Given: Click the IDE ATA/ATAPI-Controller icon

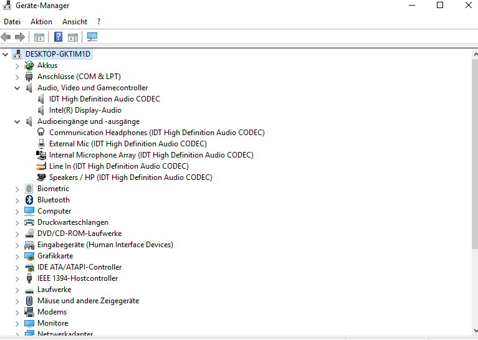Looking at the screenshot, I should [x=29, y=268].
